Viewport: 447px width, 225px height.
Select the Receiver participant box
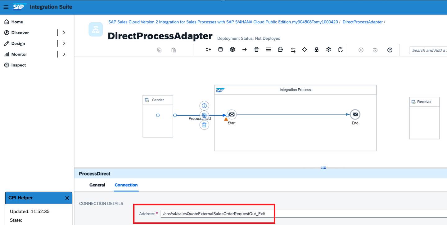424,118
